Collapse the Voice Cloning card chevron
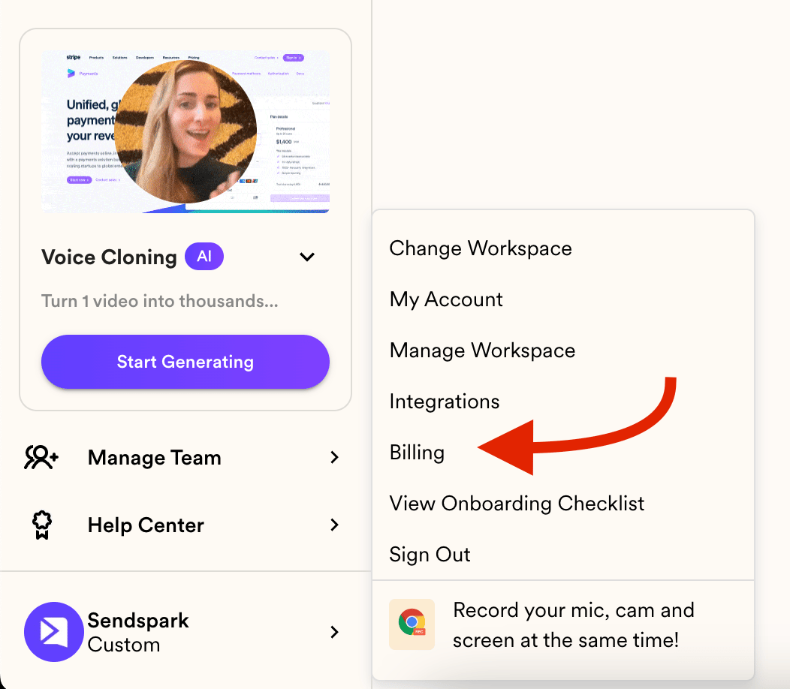 tap(307, 257)
